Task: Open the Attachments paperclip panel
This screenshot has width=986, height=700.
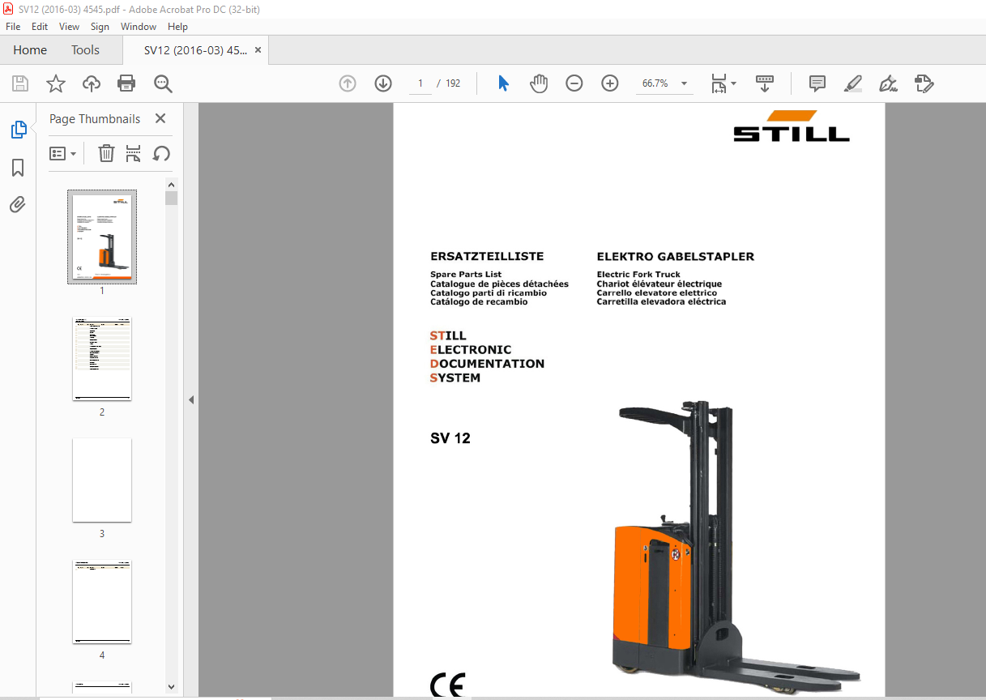Action: click(18, 204)
